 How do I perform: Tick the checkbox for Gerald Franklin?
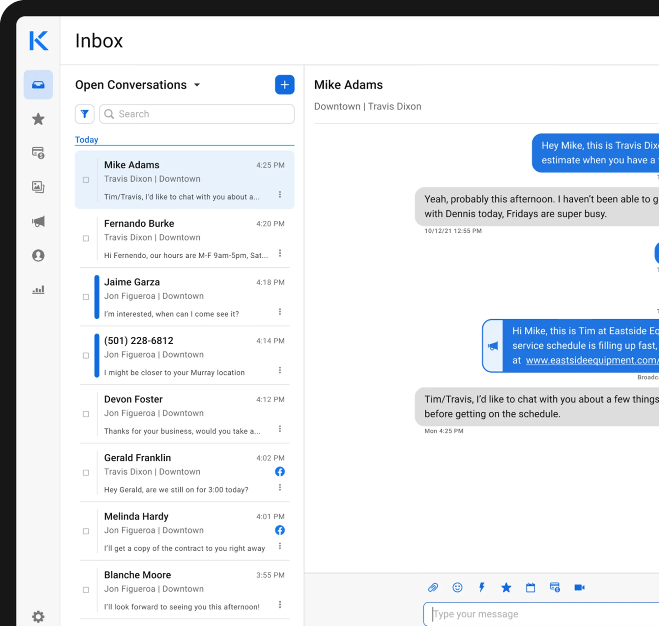click(x=86, y=472)
